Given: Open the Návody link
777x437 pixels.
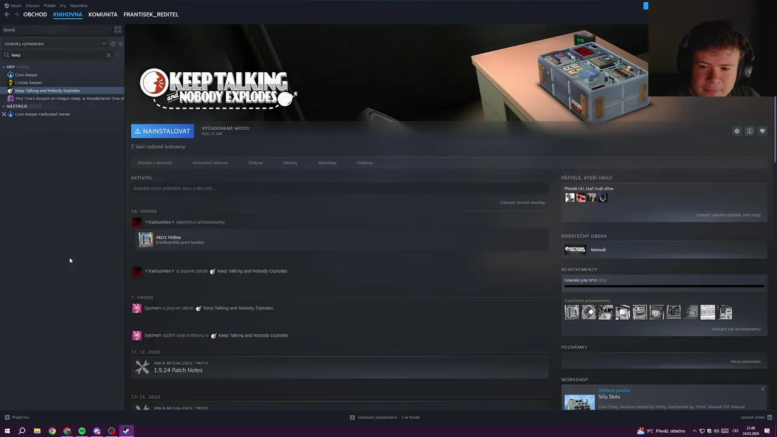Looking at the screenshot, I should (290, 163).
